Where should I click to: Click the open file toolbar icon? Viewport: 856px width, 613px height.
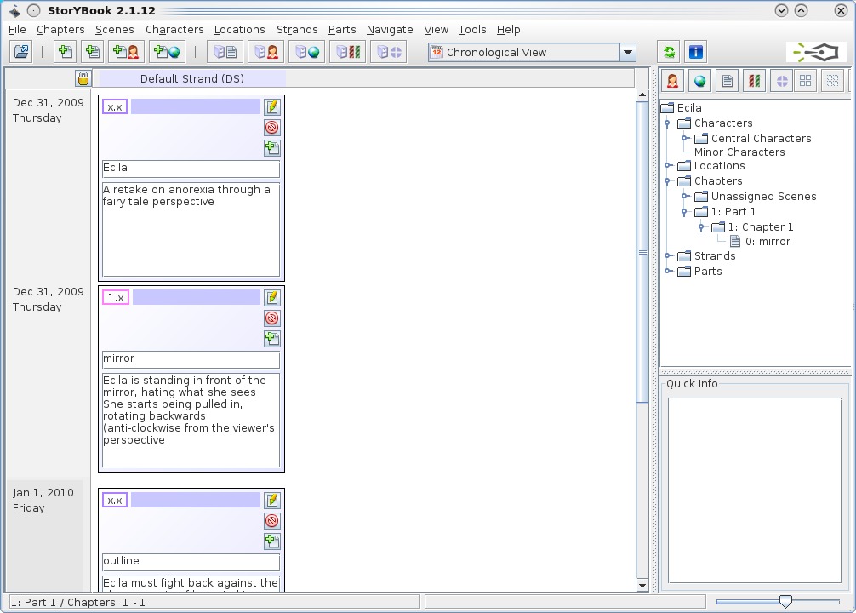click(x=21, y=52)
